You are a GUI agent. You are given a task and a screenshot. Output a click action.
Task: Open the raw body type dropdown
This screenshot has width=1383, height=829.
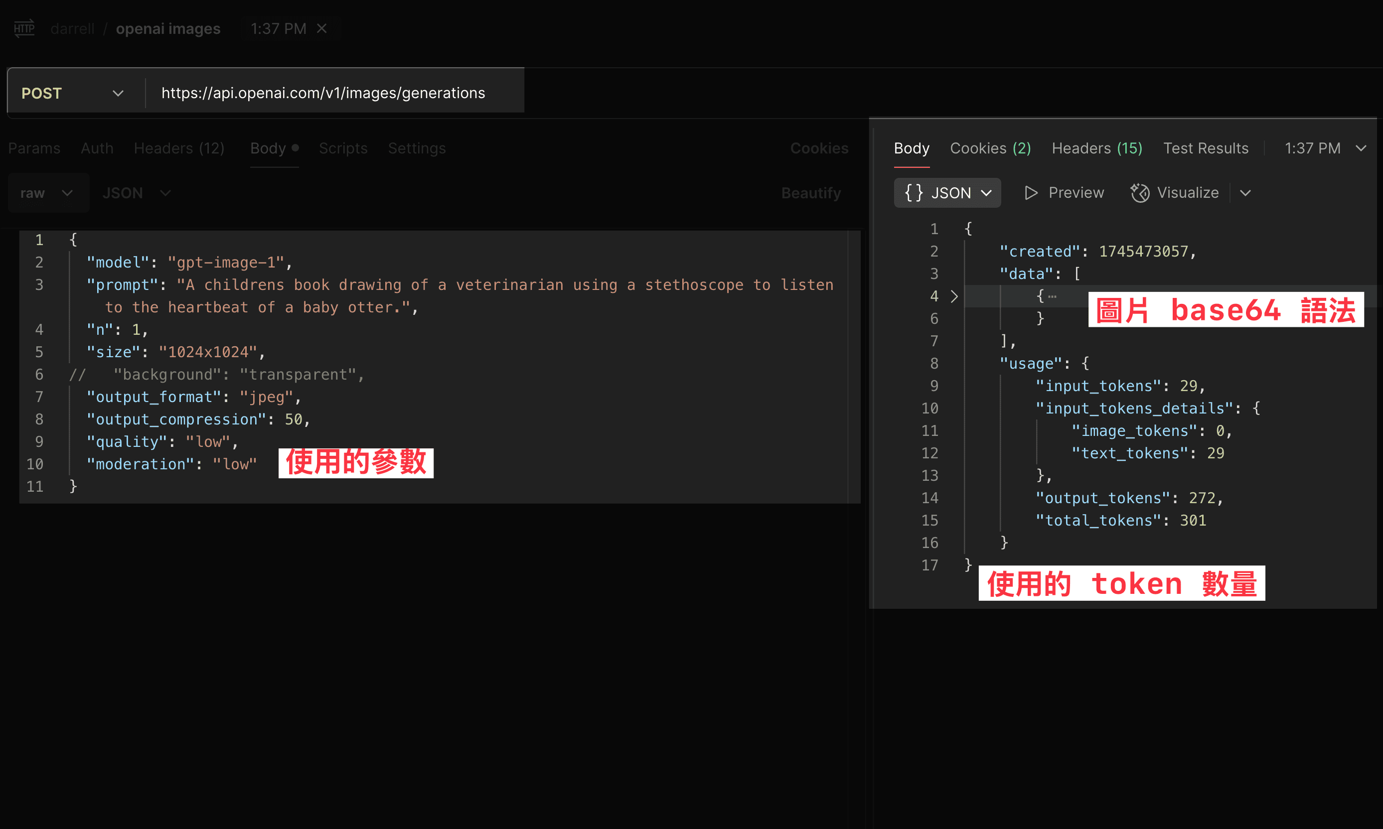pyautogui.click(x=67, y=192)
